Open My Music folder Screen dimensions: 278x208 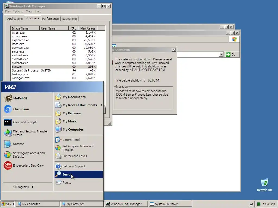pyautogui.click(x=79, y=121)
